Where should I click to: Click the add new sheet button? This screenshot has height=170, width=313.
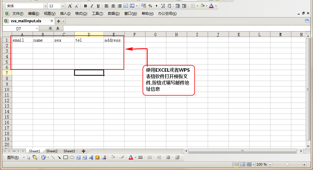[x=84, y=151]
